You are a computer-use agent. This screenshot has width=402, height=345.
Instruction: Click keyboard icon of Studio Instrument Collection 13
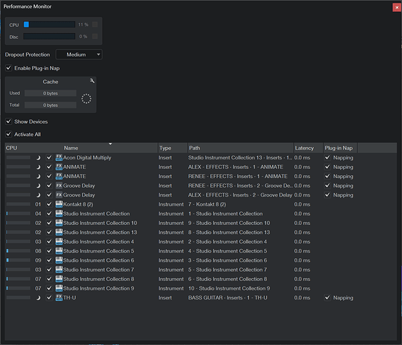click(x=59, y=232)
